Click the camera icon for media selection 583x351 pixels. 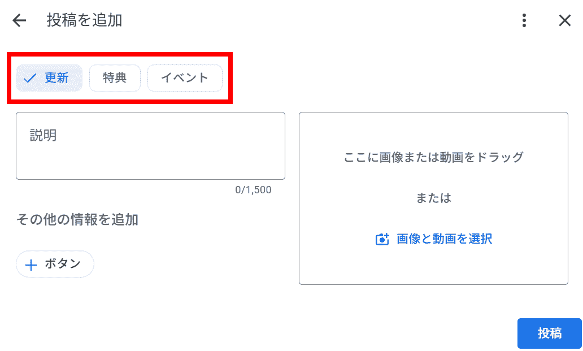click(x=382, y=239)
